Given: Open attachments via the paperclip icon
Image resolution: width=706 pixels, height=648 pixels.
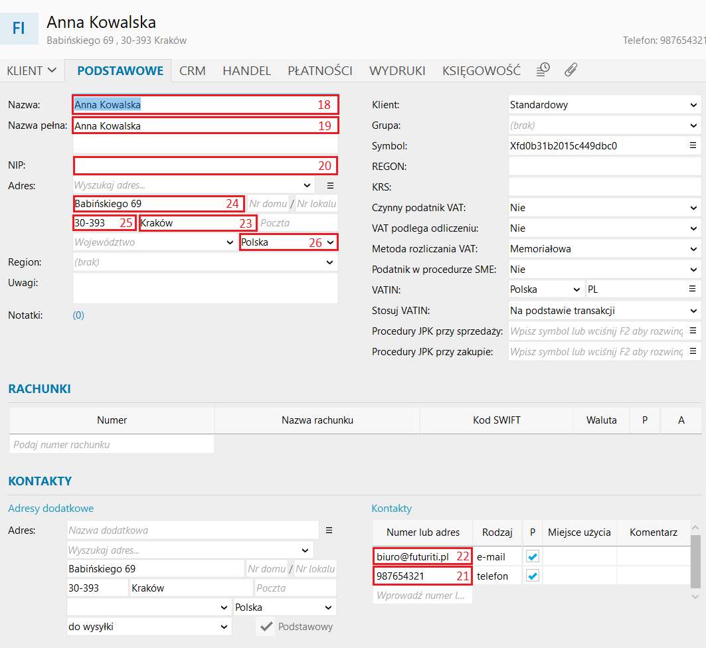Looking at the screenshot, I should (570, 70).
